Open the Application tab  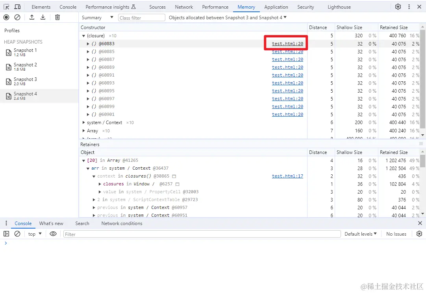tap(276, 7)
